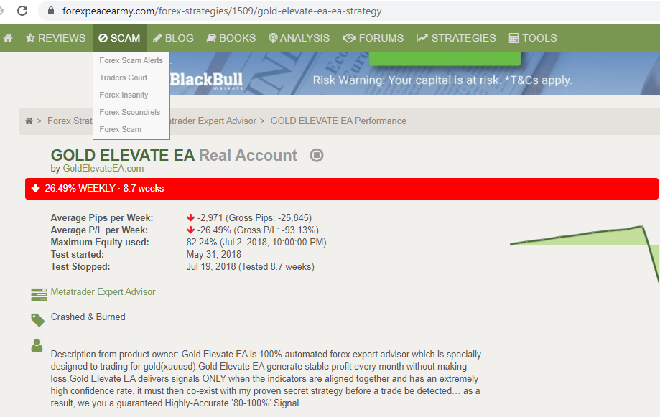The width and height of the screenshot is (660, 417).
Task: Click the server icon beside Metatrader Expert Advisor
Action: (x=39, y=294)
